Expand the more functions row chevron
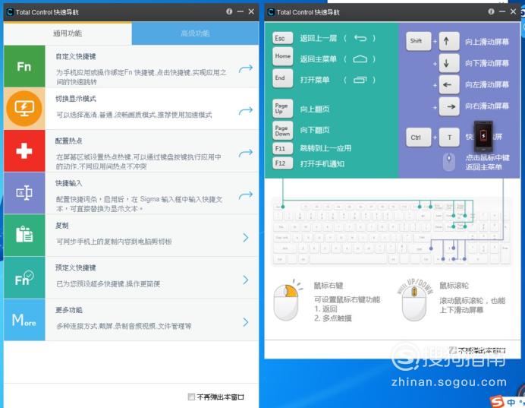The image size is (525, 408). [246, 322]
